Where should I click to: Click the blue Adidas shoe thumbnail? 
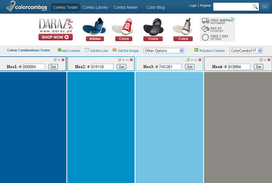click(94, 26)
